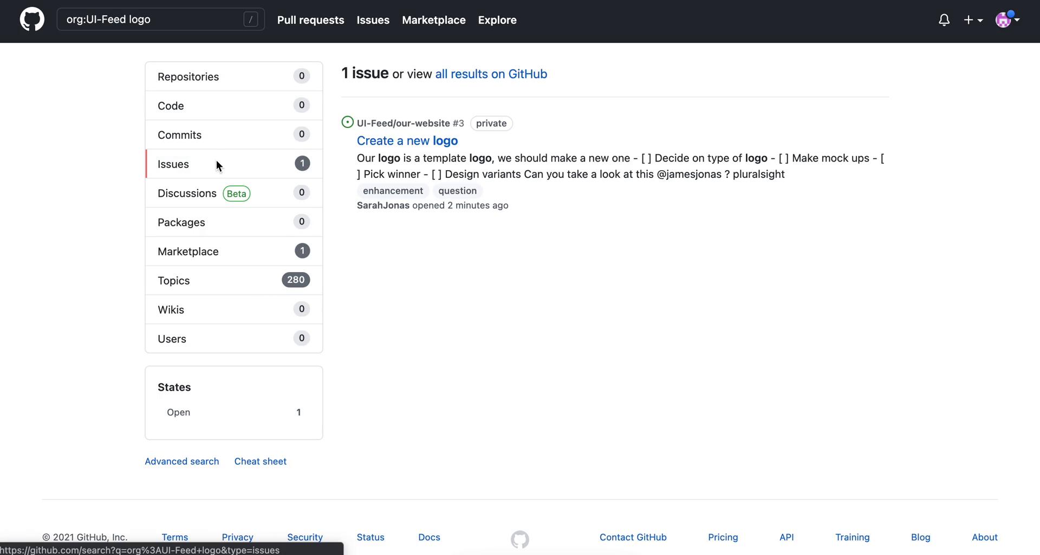Click the States panel heading
The image size is (1040, 555).
tap(174, 388)
